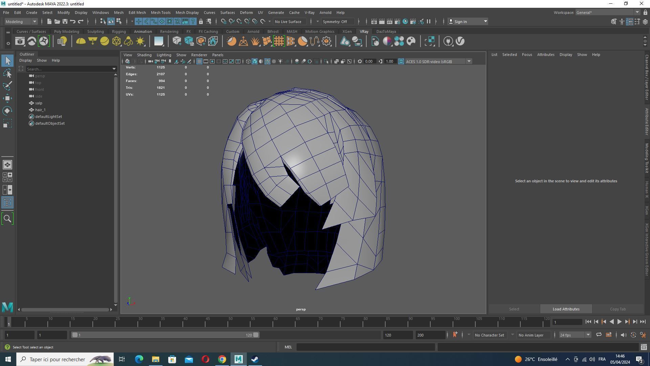Toggle the audio mute speaker button
This screenshot has height=366, width=650.
(x=624, y=335)
